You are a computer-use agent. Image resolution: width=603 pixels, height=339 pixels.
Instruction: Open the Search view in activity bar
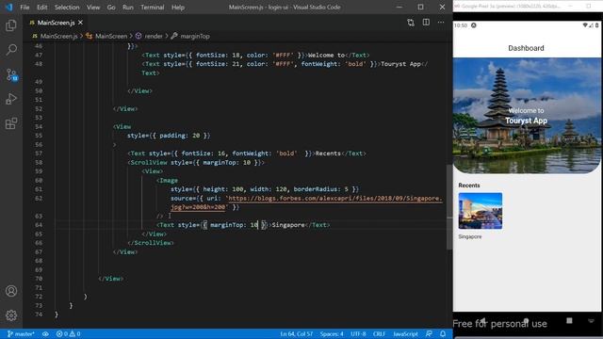coord(11,50)
